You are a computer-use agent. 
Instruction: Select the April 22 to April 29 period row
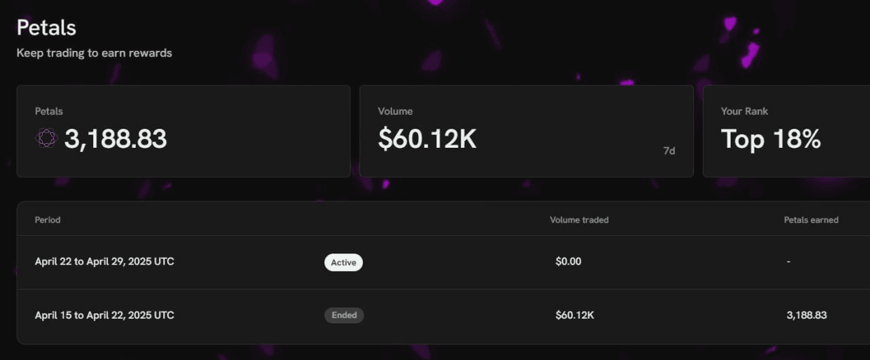(x=104, y=262)
